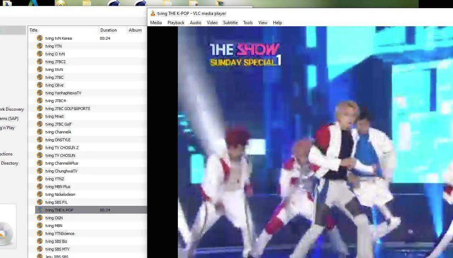Click the globe icon for tving ONSTYLE
453x258 pixels.
pos(40,140)
